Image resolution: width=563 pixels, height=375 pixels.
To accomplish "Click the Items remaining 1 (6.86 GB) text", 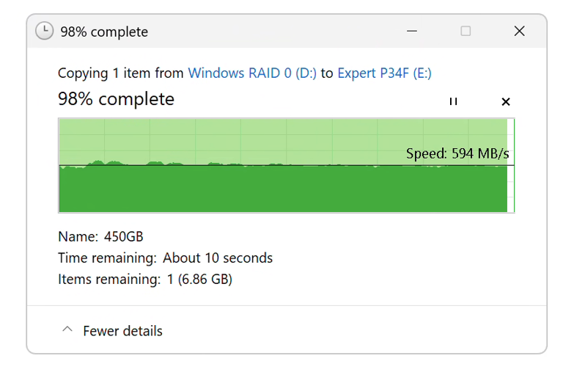I will coord(145,279).
